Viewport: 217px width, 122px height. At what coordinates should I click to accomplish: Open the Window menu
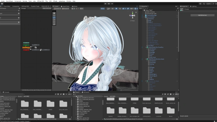[69, 1]
